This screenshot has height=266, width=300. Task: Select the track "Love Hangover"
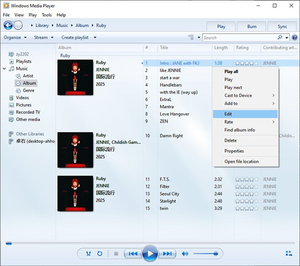(175, 114)
